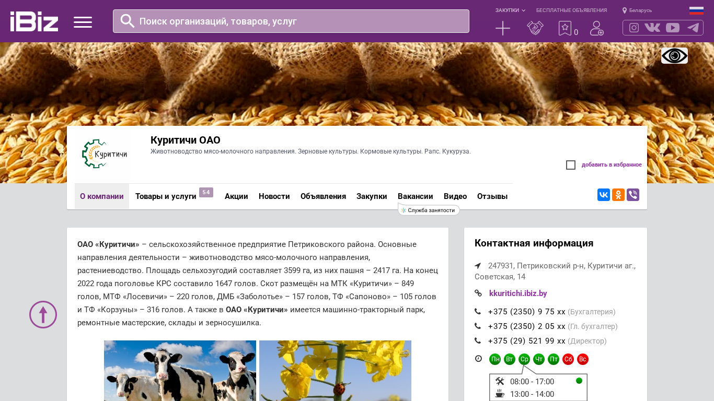
Task: Switch to the Акции tab
Action: pyautogui.click(x=236, y=196)
